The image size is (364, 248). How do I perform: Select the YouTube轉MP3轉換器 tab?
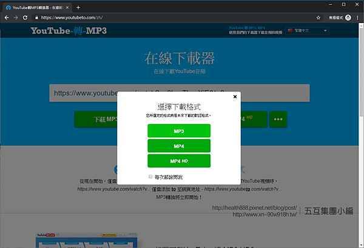pos(37,8)
